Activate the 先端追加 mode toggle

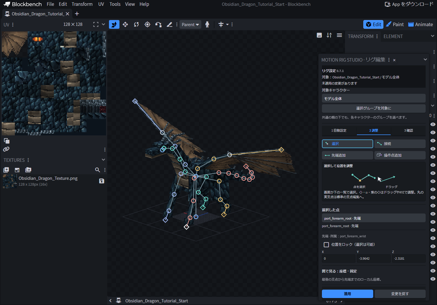pos(348,155)
